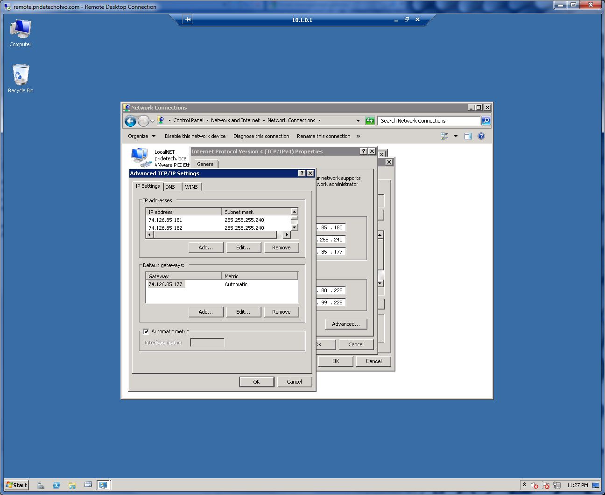Click IP list horizontal scroll right arrow
Viewport: 605px width, 495px height.
[287, 235]
